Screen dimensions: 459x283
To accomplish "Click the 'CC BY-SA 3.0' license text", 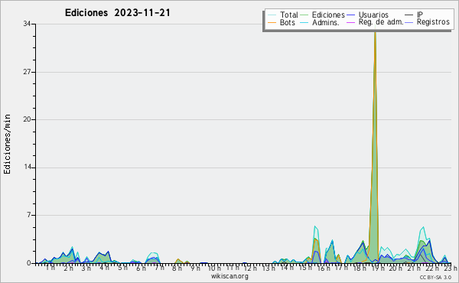I will click(435, 277).
